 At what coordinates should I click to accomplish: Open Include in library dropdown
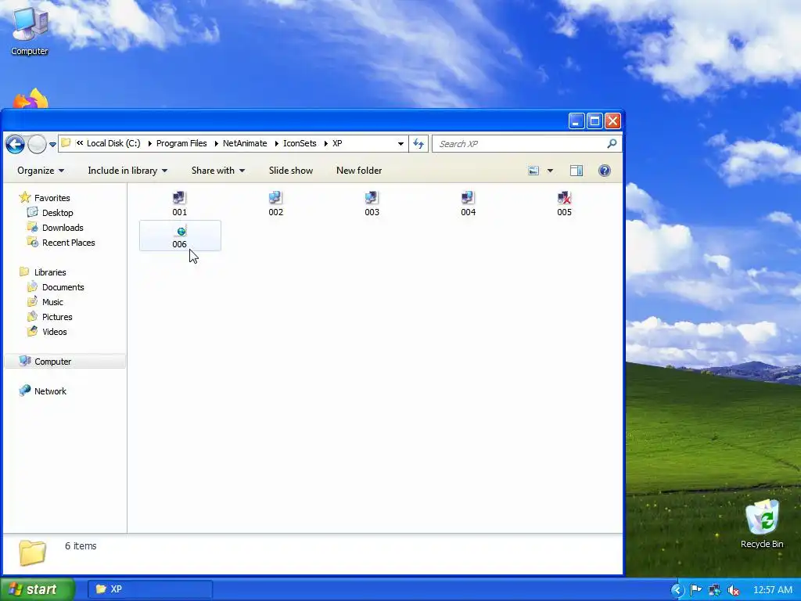(x=128, y=171)
